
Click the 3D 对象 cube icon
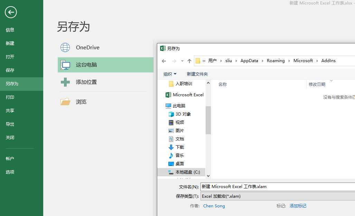[x=171, y=114]
